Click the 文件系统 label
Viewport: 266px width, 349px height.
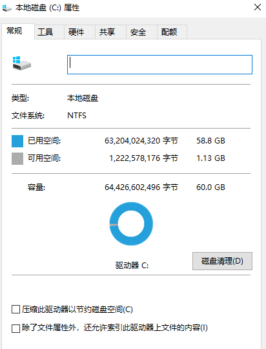coord(28,116)
